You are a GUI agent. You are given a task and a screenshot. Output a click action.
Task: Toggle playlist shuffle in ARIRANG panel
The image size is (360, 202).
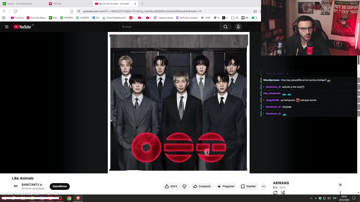coord(283,193)
